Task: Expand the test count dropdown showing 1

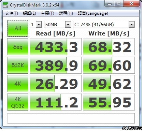Action: click(39, 25)
